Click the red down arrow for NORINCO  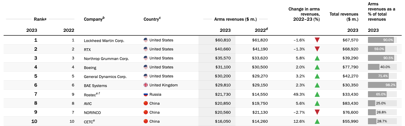click(317, 112)
